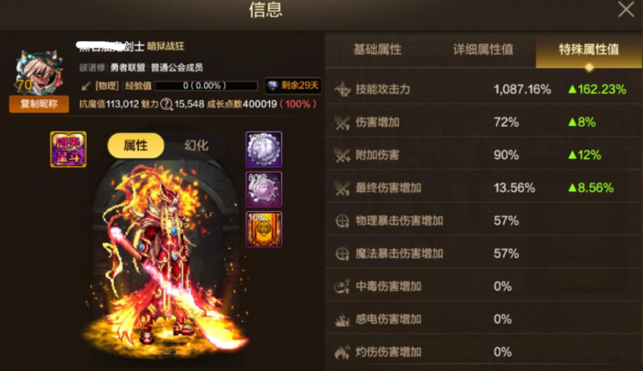Click the 灼伤伤害增加 flame icon
This screenshot has width=643, height=371.
pos(342,351)
